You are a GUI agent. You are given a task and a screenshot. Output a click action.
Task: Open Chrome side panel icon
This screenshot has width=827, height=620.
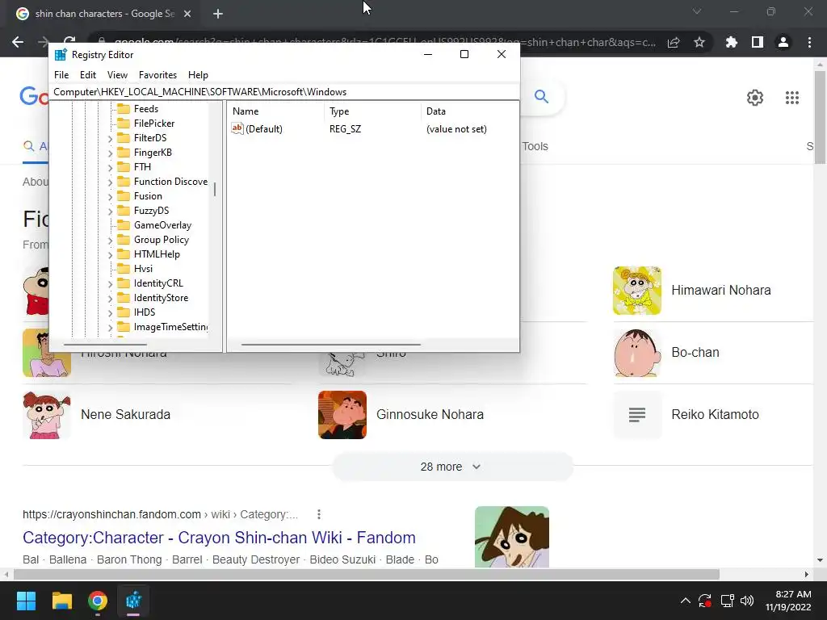coord(758,42)
